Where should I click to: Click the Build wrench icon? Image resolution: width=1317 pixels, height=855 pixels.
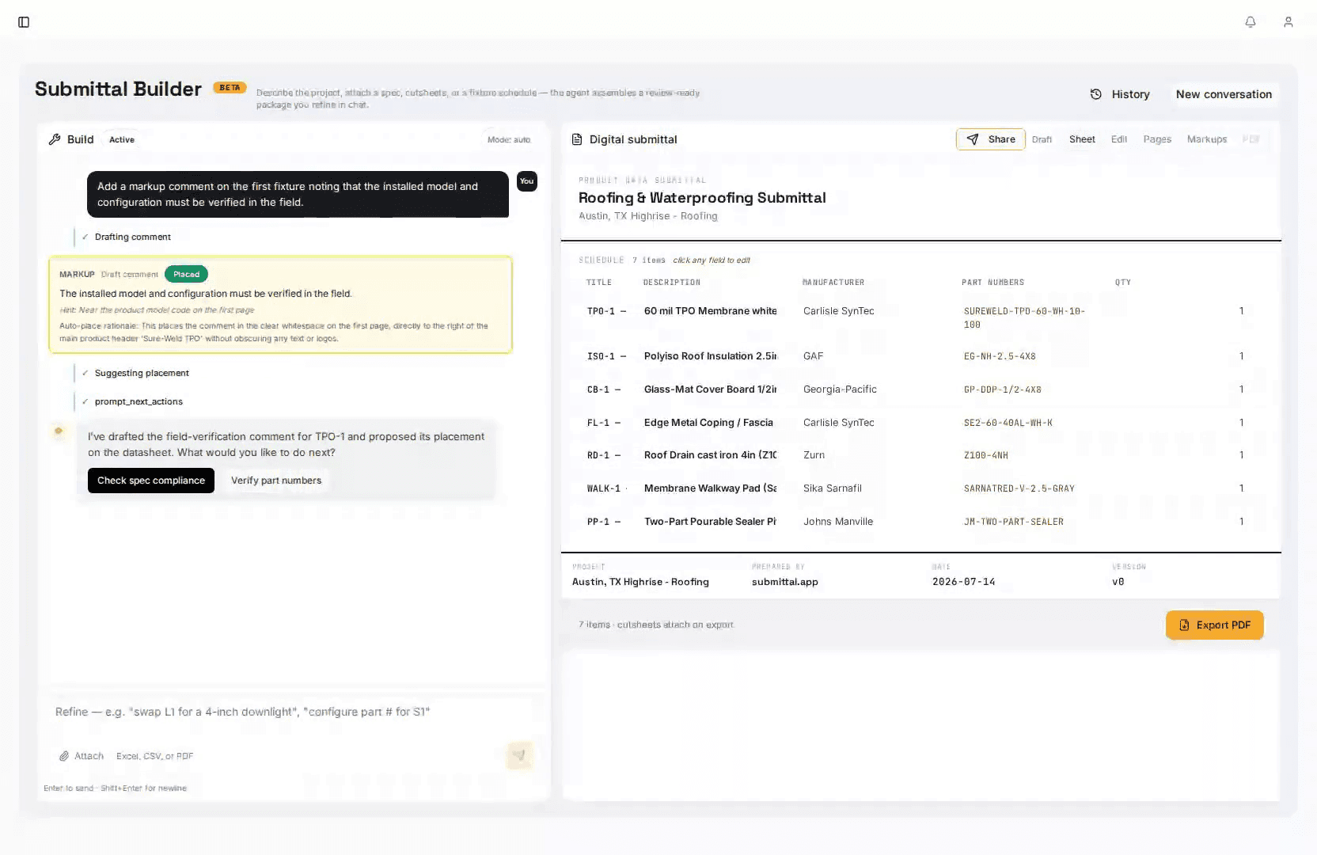[55, 139]
